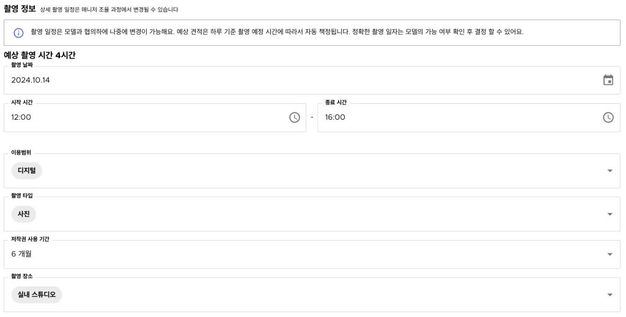The image size is (626, 317).
Task: Select the 사진 chip
Action: pyautogui.click(x=24, y=214)
